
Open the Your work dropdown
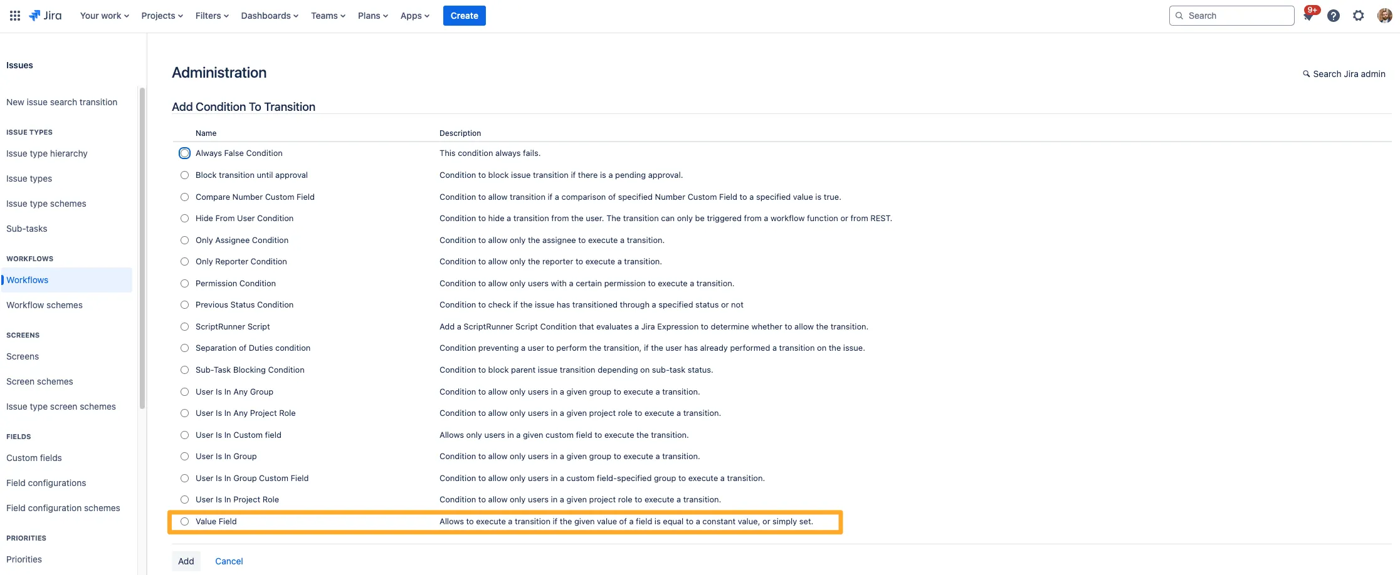[x=104, y=16]
